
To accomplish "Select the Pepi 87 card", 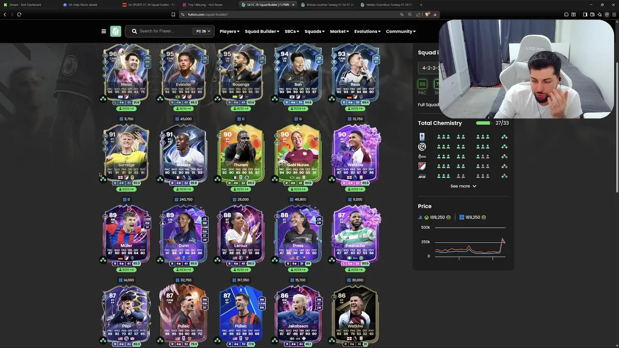I will click(x=126, y=315).
